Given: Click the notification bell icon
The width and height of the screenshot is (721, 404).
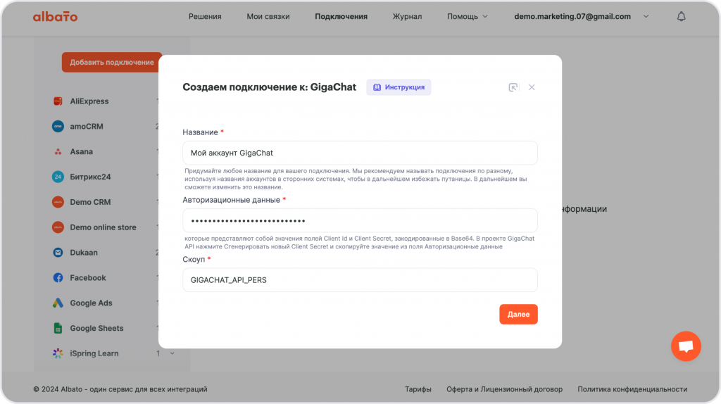Looking at the screenshot, I should pyautogui.click(x=681, y=17).
